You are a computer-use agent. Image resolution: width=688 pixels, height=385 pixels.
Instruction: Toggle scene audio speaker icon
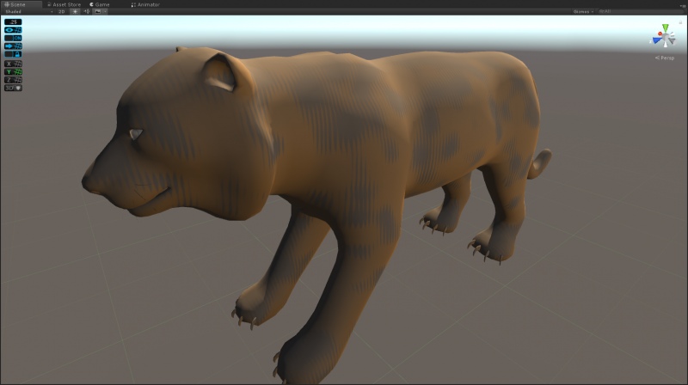point(87,12)
